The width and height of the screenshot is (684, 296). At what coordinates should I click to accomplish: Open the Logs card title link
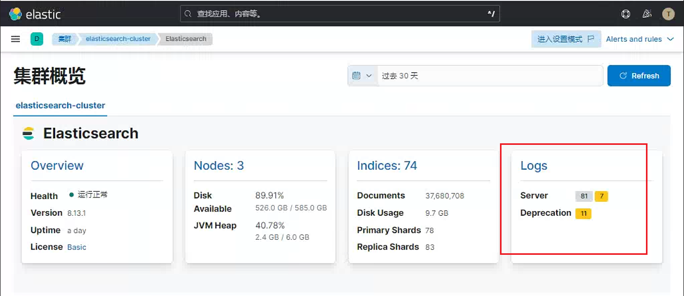tap(534, 166)
